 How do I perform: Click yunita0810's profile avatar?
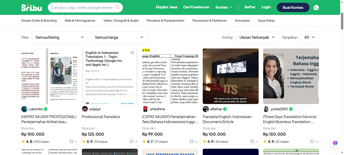tap(266, 109)
